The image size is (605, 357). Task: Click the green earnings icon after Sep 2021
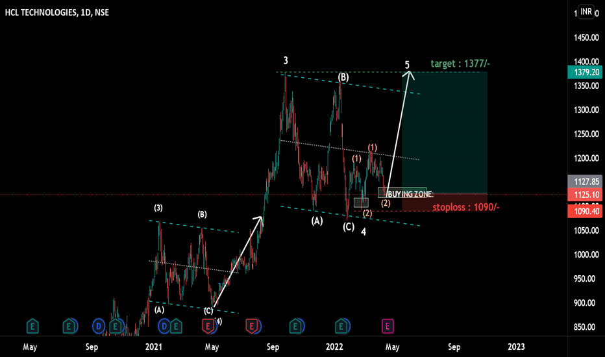(x=295, y=326)
